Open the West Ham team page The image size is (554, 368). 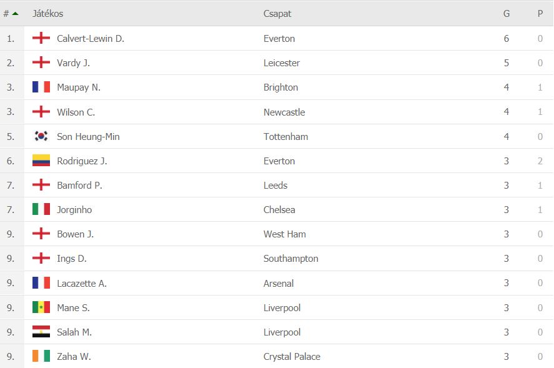pyautogui.click(x=285, y=234)
